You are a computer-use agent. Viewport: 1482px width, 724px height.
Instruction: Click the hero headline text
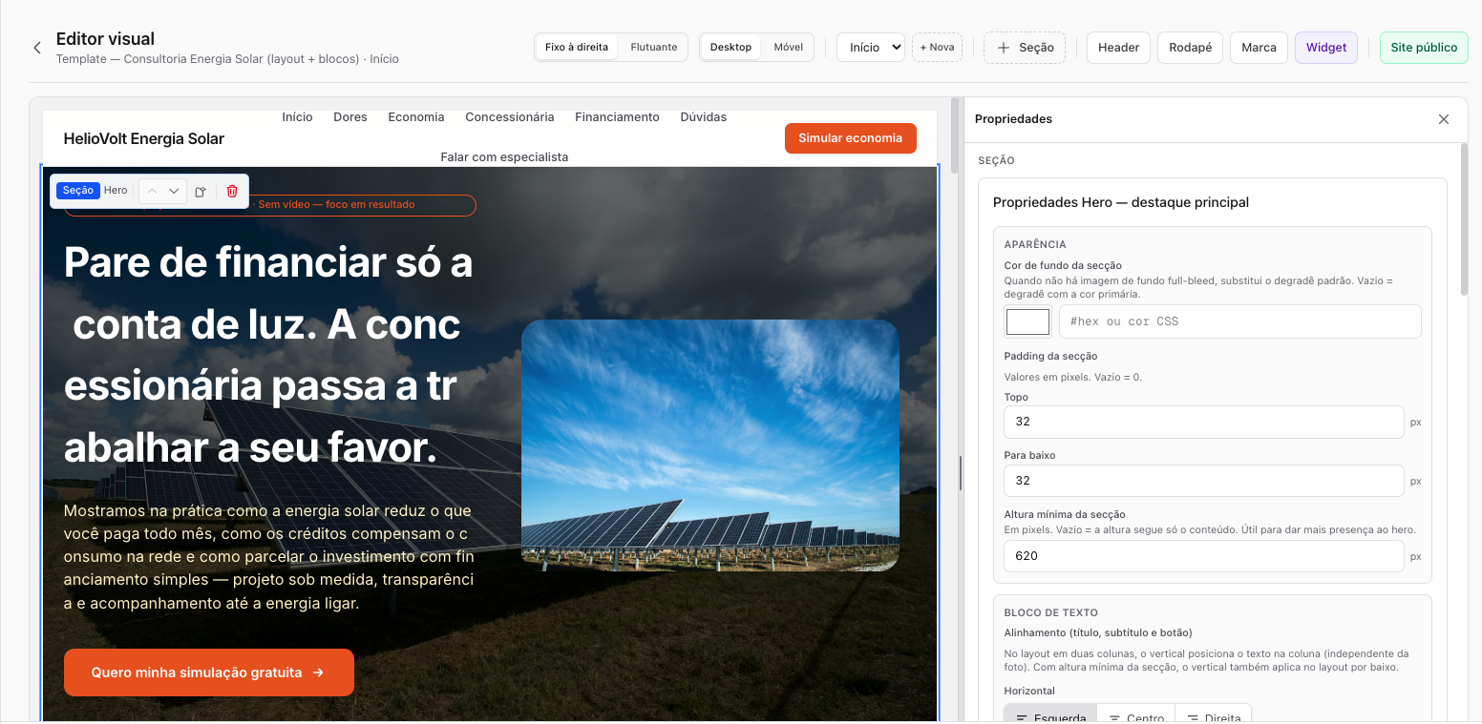(268, 355)
